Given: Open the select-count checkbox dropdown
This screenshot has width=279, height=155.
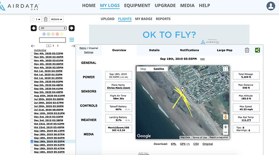Looking at the screenshot, I should [36, 19].
